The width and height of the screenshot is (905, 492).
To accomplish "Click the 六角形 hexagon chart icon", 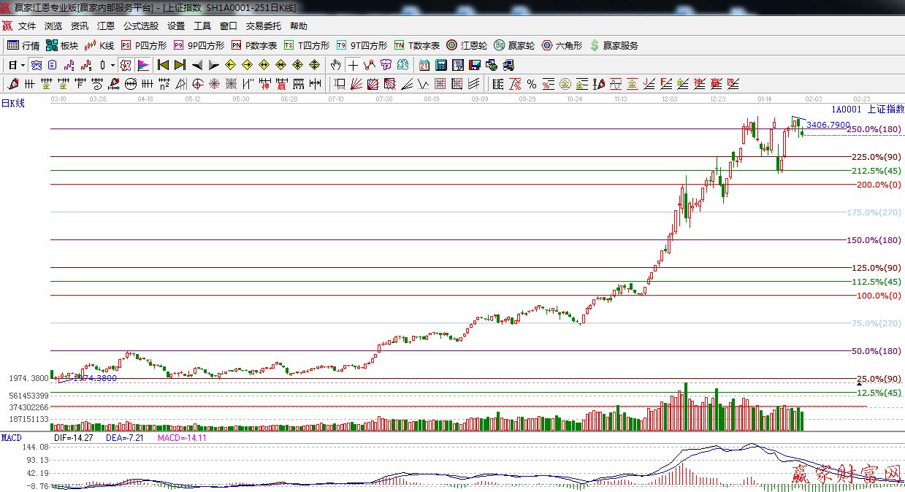I will click(x=561, y=45).
